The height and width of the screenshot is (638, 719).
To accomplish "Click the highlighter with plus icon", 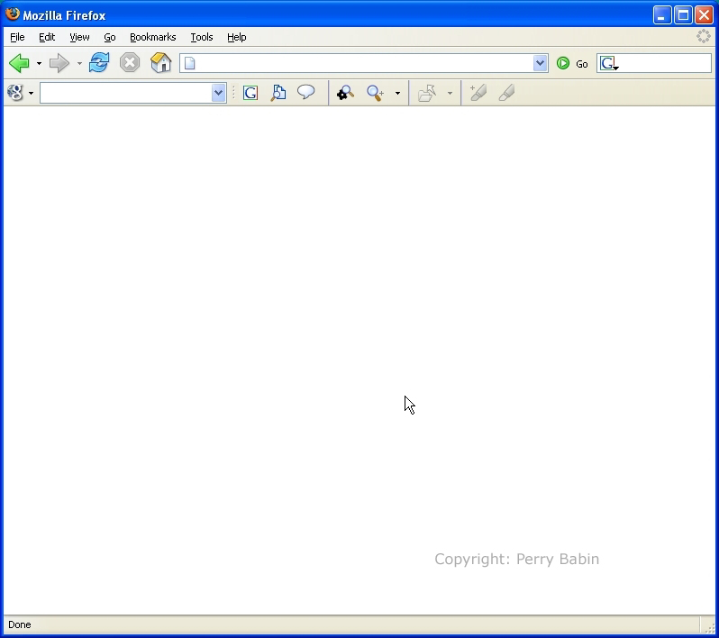I will pos(478,93).
